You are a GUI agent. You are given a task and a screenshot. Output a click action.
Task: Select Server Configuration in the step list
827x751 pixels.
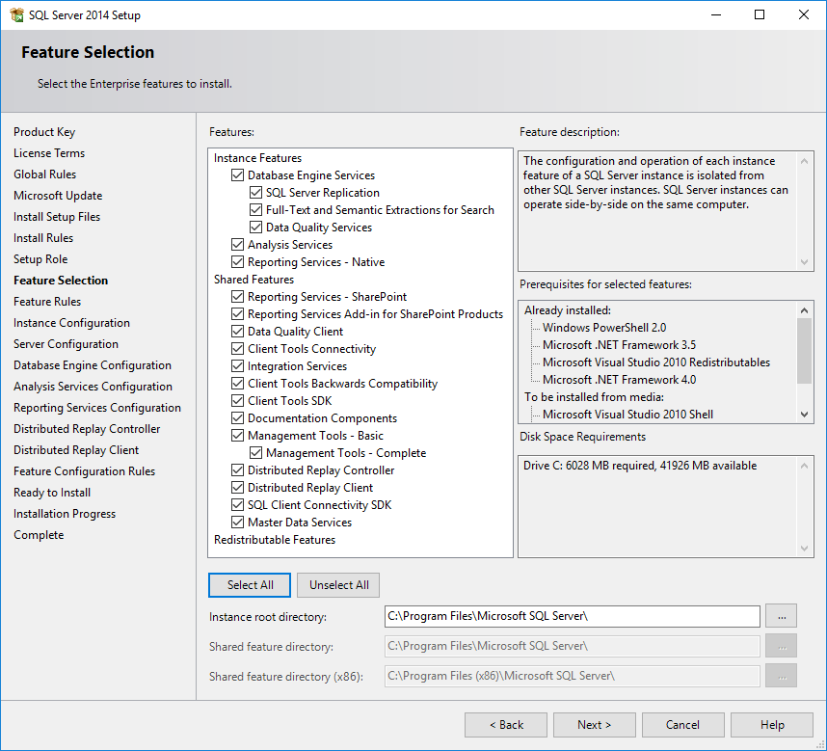coord(66,344)
